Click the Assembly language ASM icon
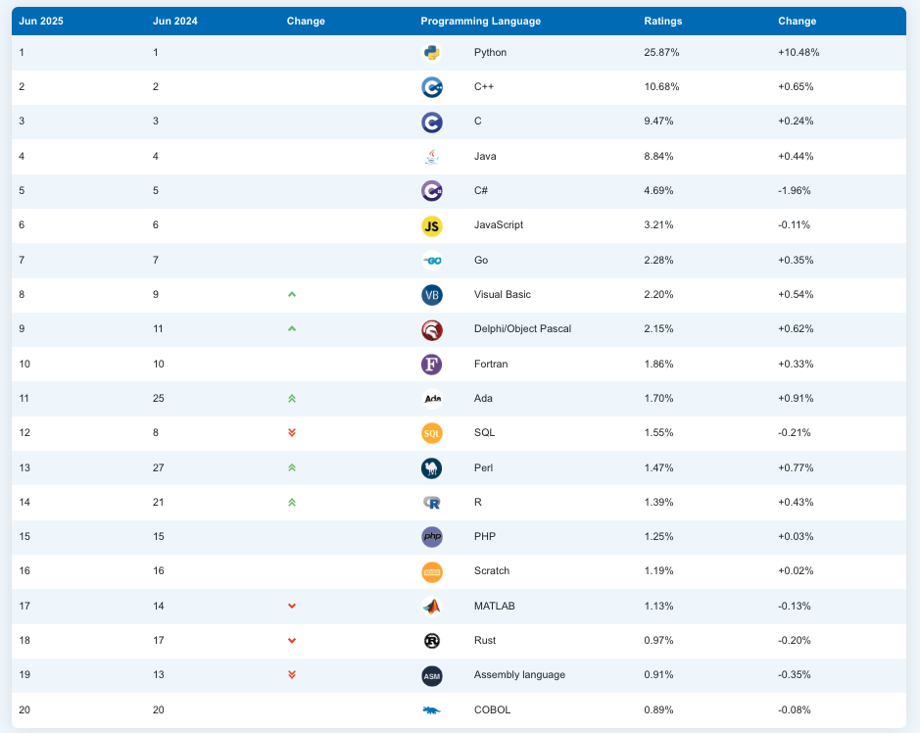The image size is (920, 733). coord(431,675)
